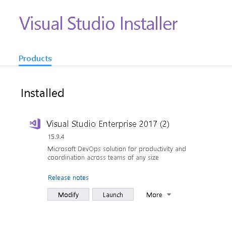The image size is (232, 237).
Task: Click the blue underline below Products
Action: click(x=35, y=65)
